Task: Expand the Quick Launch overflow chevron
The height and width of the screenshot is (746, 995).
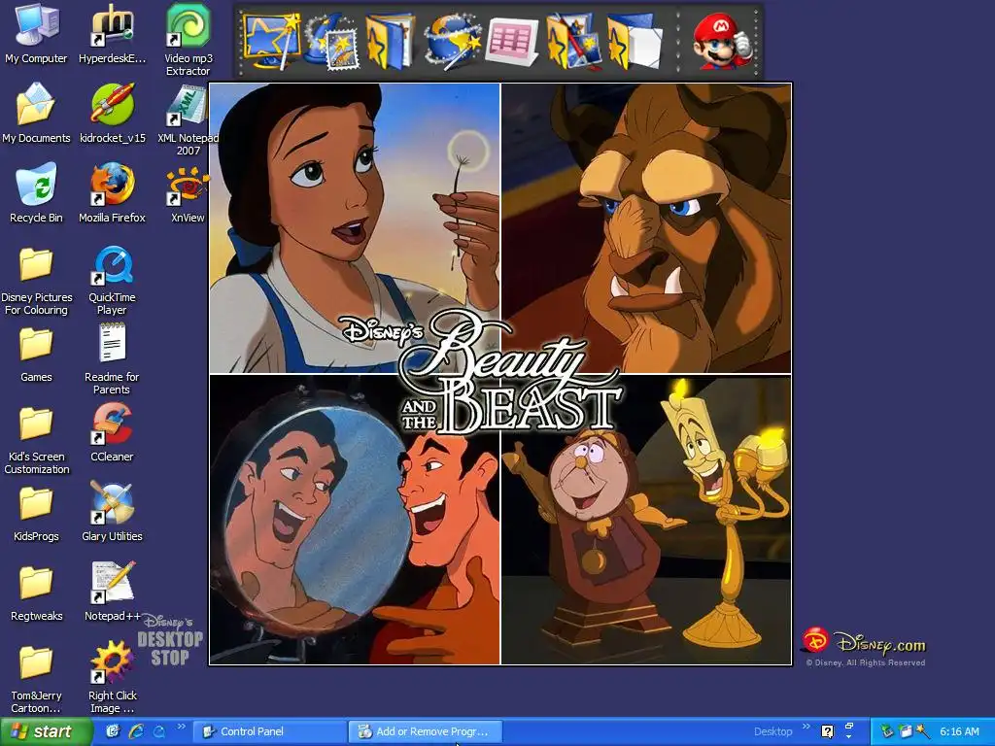Action: pos(181,727)
